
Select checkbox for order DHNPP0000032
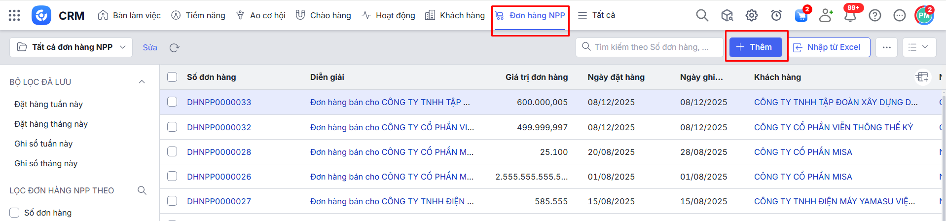click(172, 127)
